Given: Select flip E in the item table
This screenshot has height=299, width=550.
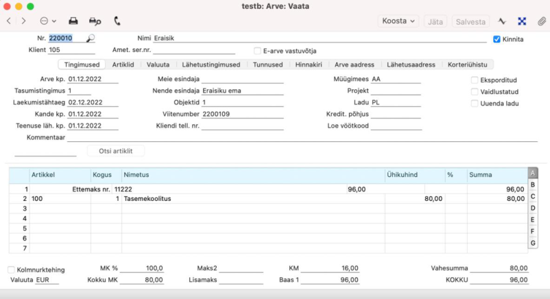Looking at the screenshot, I should [532, 219].
